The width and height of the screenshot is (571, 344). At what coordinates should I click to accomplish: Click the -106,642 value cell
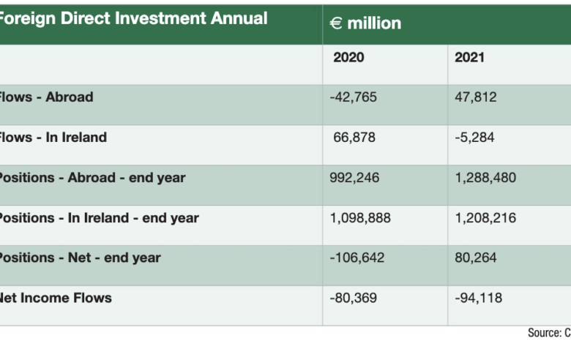[358, 258]
